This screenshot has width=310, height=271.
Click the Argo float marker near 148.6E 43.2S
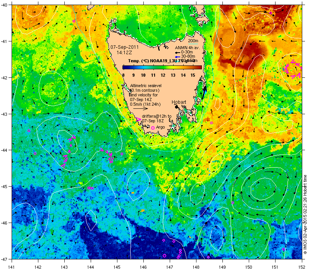pyautogui.click(x=211, y=123)
